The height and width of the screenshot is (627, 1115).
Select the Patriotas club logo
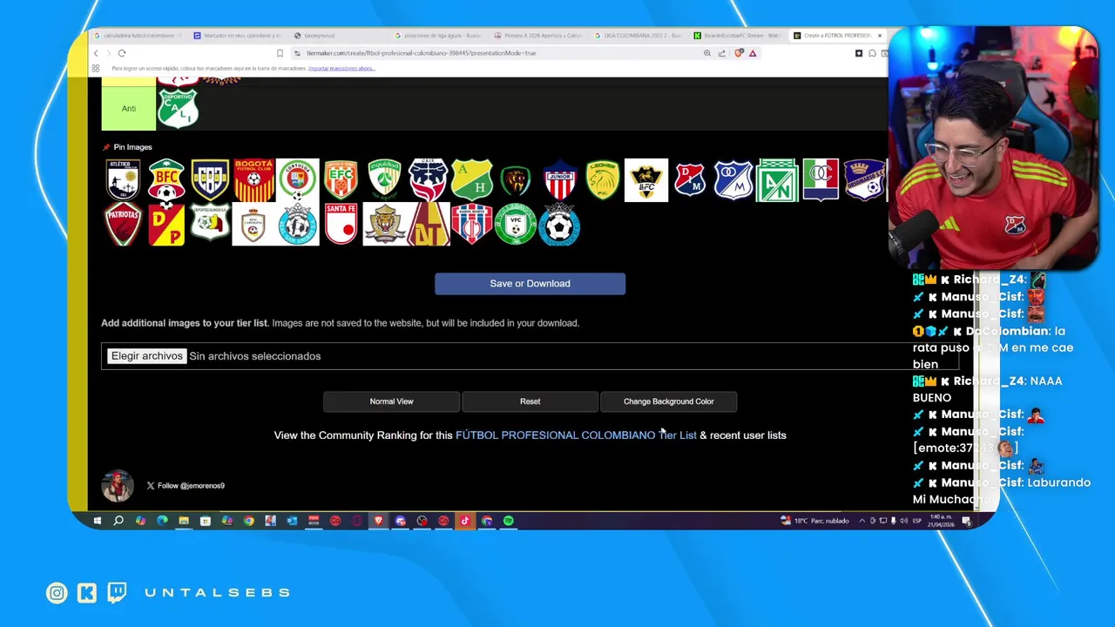point(123,224)
